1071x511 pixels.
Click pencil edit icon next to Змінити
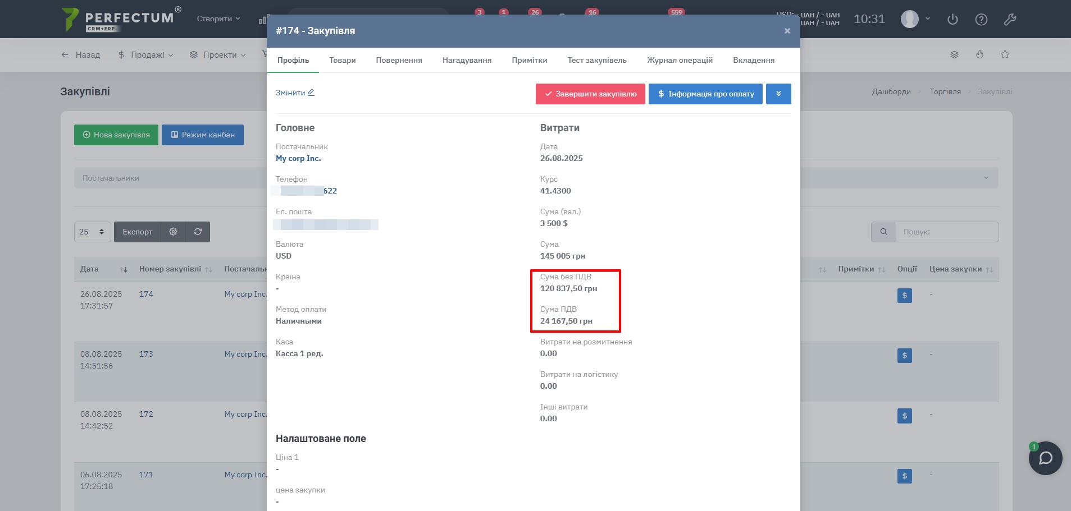[x=311, y=93]
